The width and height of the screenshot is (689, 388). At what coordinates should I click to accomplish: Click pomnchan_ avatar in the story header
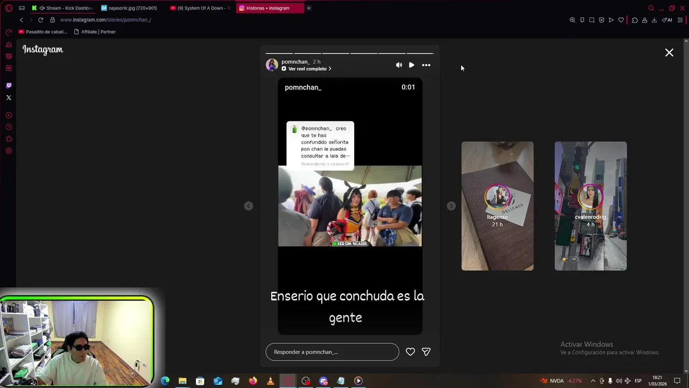[x=272, y=65]
